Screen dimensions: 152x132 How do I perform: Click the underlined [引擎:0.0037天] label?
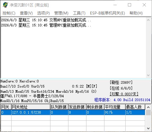(x=124, y=94)
